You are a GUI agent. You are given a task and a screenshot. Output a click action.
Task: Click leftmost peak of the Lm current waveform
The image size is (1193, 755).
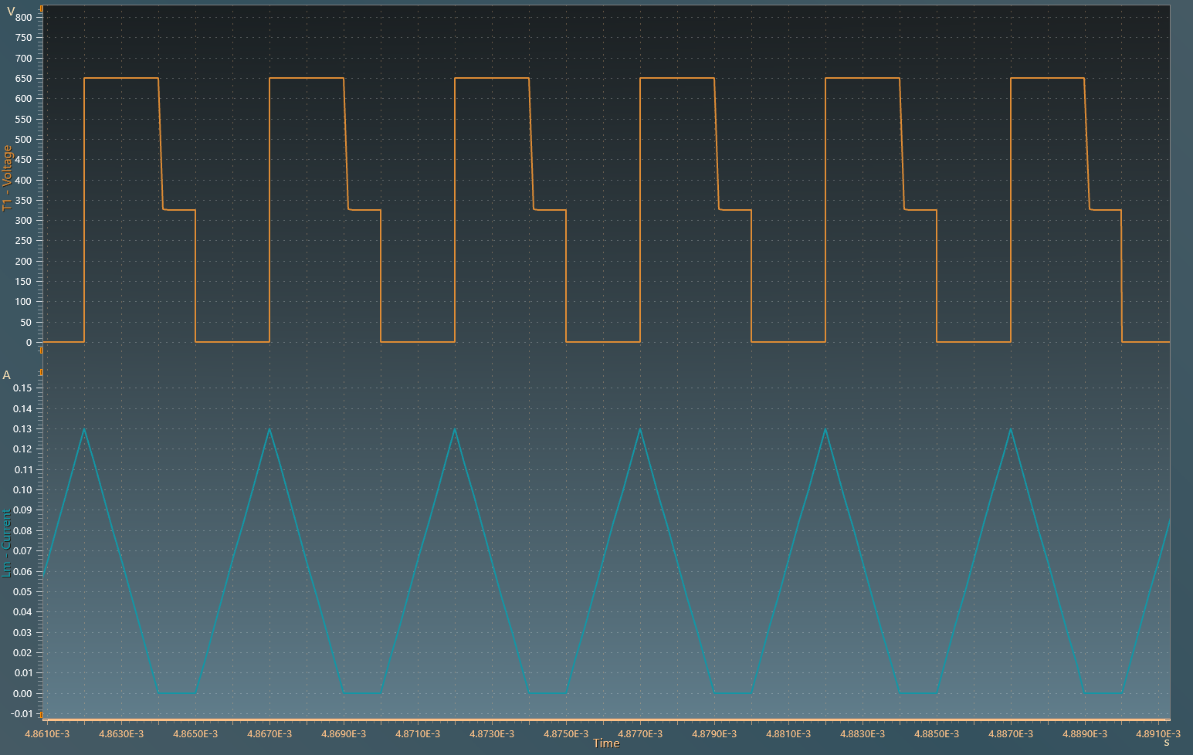coord(84,428)
